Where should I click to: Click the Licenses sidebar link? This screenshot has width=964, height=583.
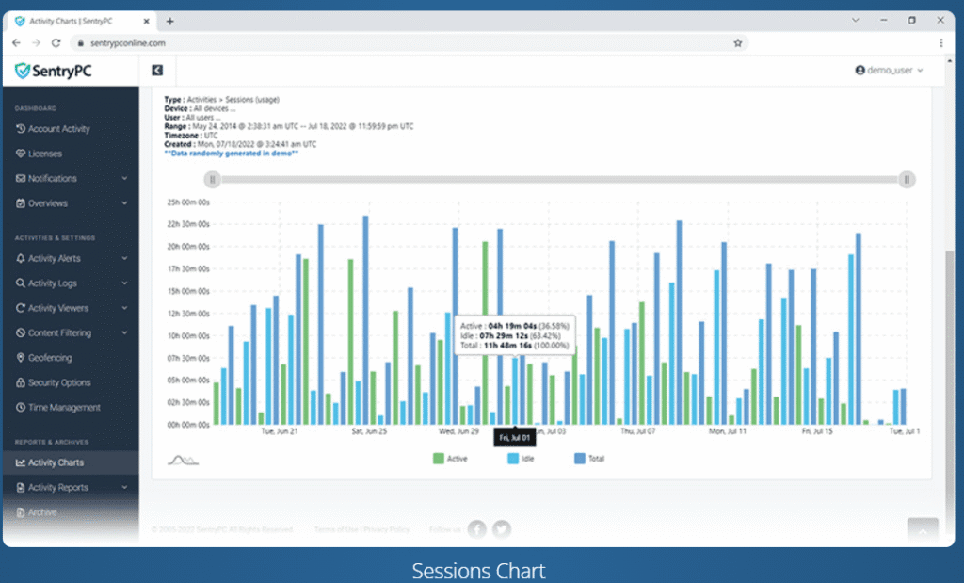click(44, 154)
